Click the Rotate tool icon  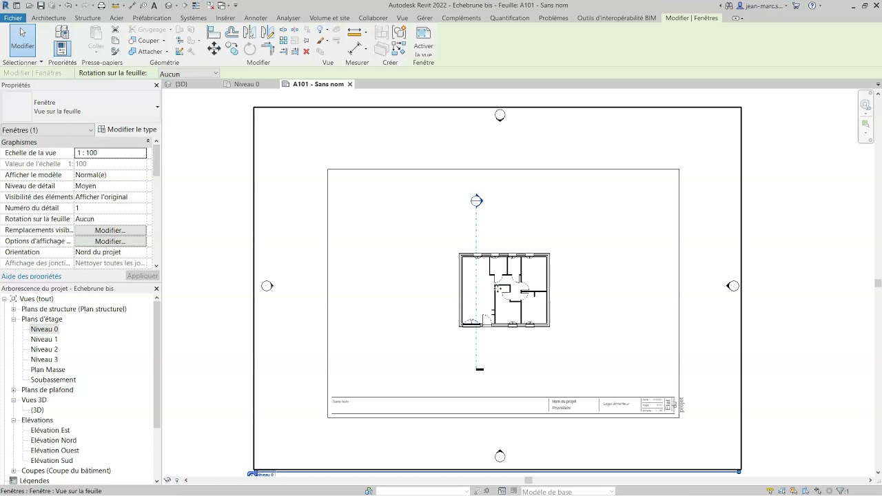249,49
